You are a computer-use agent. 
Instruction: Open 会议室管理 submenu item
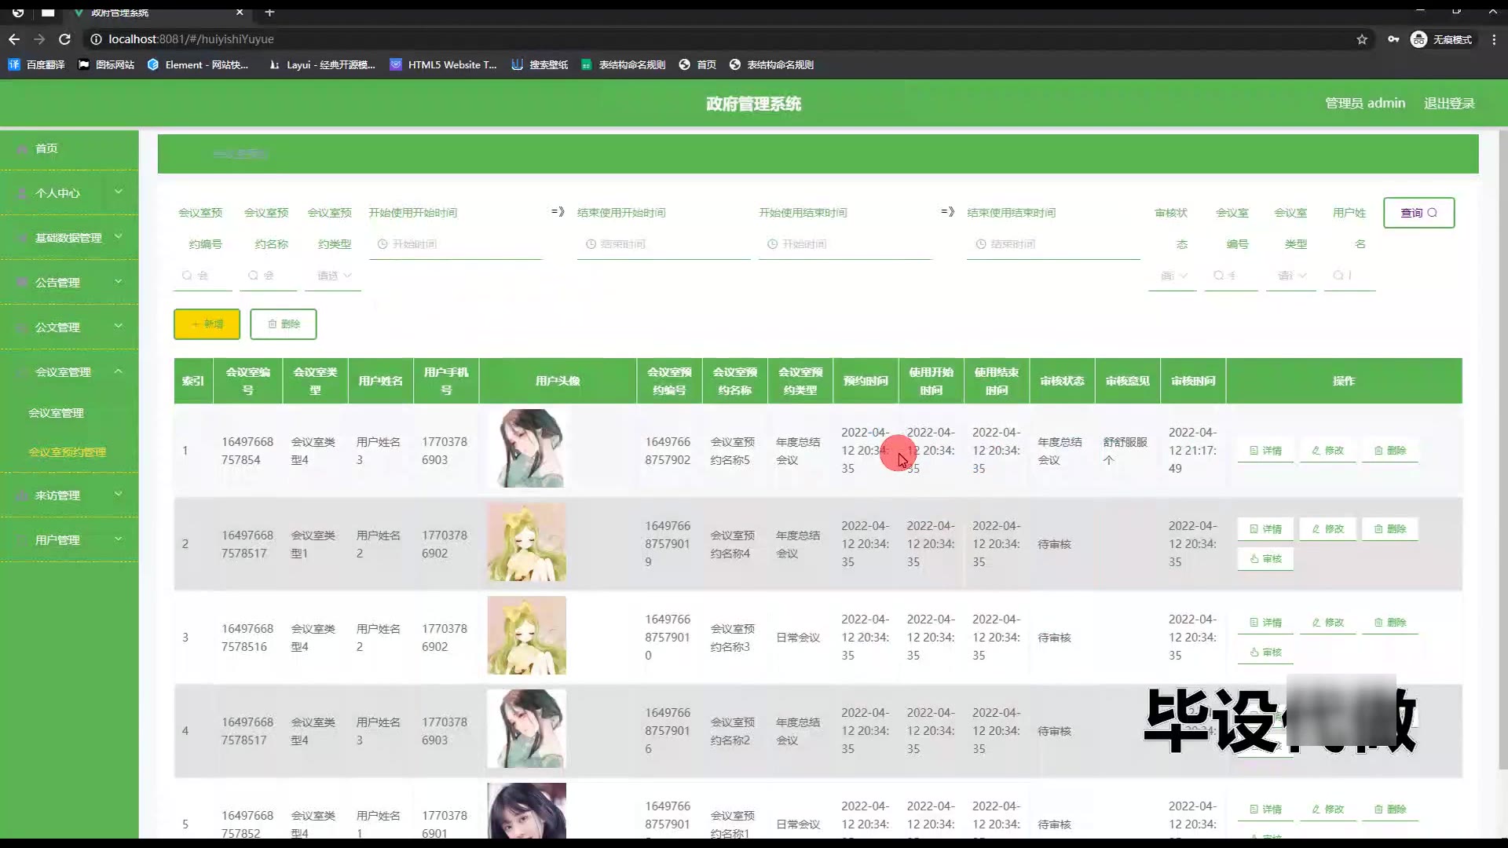56,413
